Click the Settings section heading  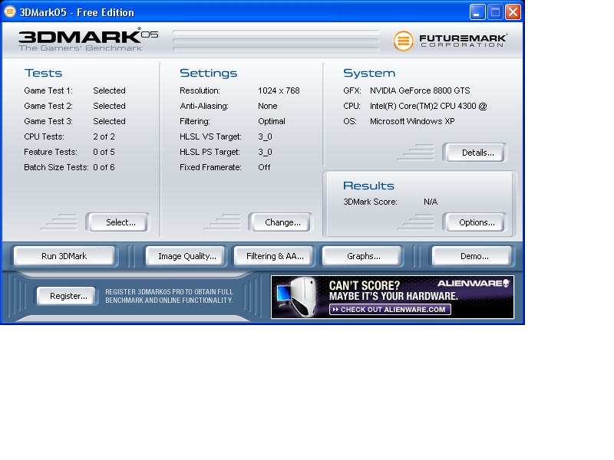pyautogui.click(x=208, y=73)
